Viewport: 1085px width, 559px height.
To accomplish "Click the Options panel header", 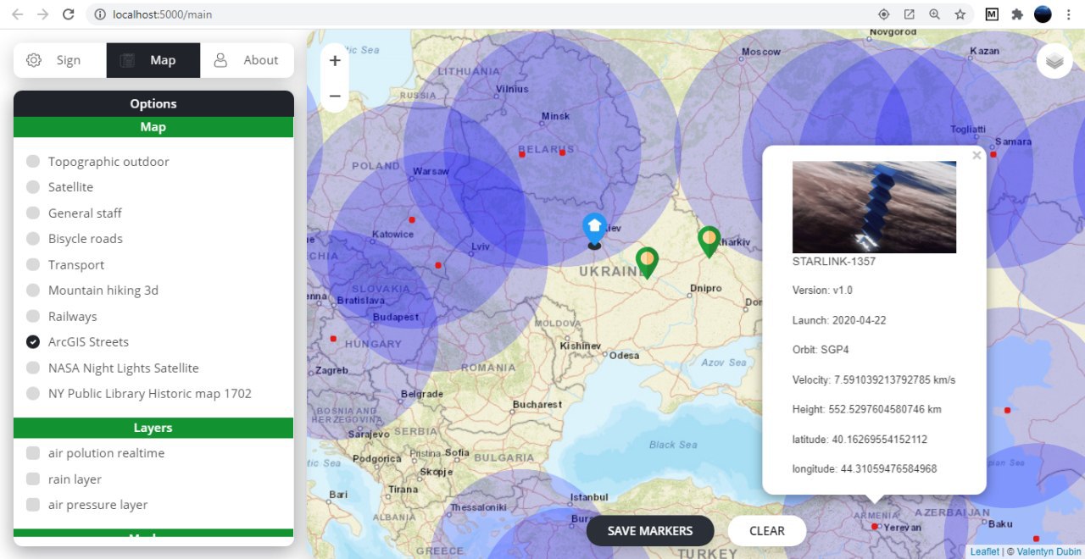I will click(x=153, y=104).
